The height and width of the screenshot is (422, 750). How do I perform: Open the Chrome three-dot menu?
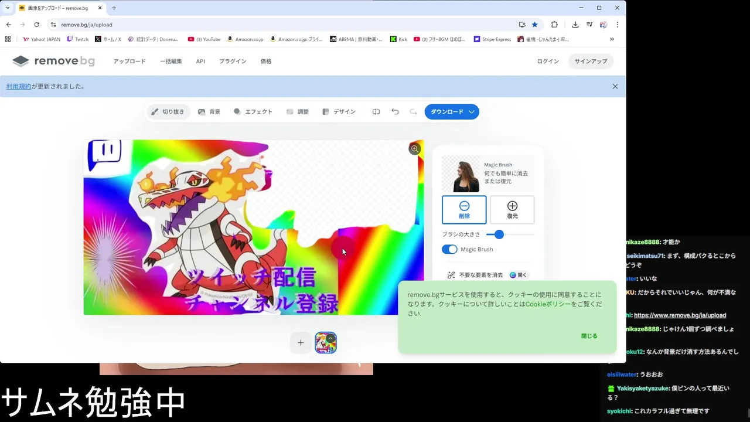point(618,25)
